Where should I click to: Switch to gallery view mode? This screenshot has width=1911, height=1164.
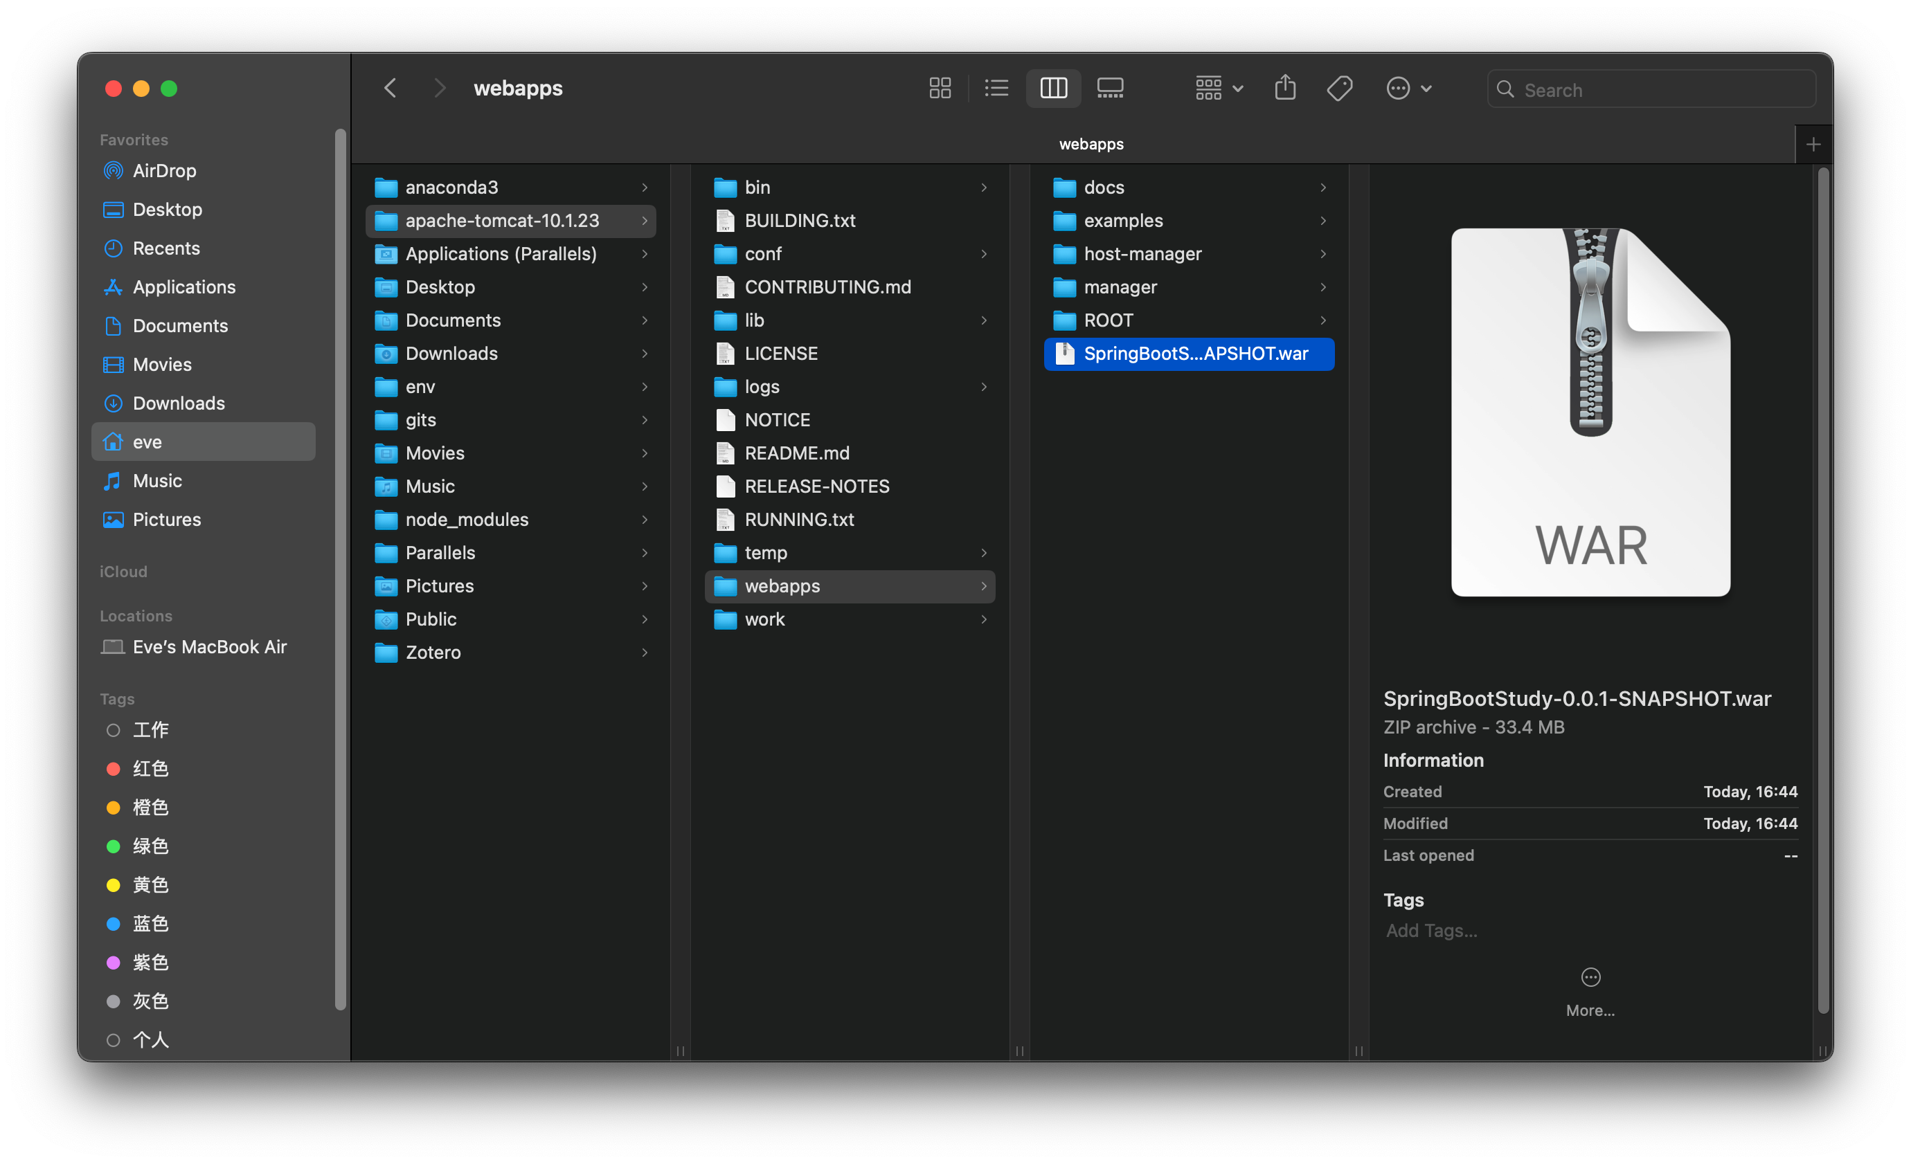(1110, 89)
